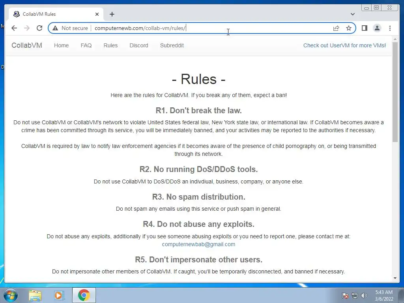
Task: Click the page scrollbar thumb
Action: click(x=395, y=92)
